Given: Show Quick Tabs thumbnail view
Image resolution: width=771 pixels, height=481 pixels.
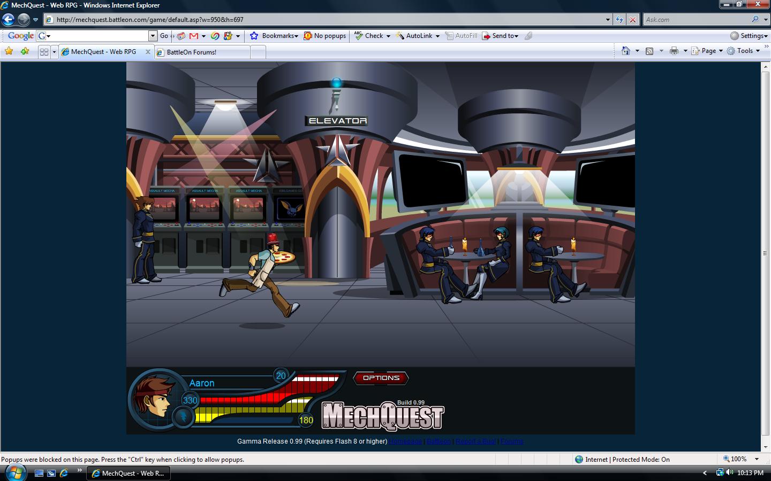Looking at the screenshot, I should tap(44, 52).
